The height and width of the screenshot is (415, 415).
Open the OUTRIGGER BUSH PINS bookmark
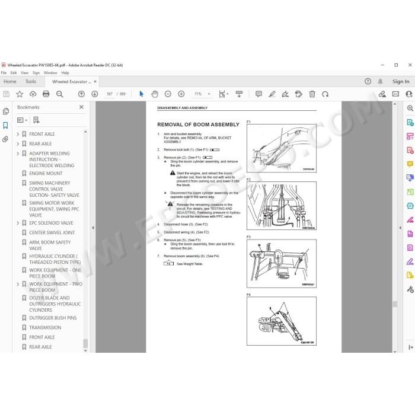tap(53, 318)
